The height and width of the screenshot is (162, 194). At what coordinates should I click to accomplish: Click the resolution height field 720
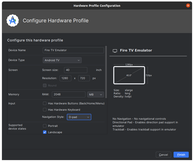(84, 78)
